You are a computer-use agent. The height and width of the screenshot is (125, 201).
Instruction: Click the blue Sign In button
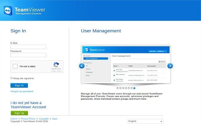tap(19, 85)
